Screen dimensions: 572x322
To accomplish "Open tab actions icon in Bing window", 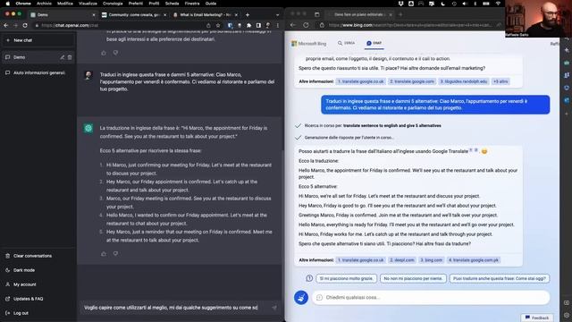I will tap(316, 14).
